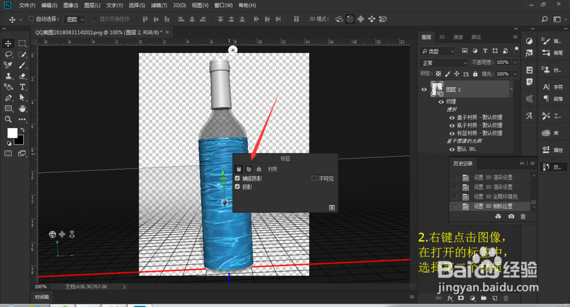This screenshot has width=570, height=307.
Task: Open the 图层 auto-select dropdown
Action: (75, 19)
